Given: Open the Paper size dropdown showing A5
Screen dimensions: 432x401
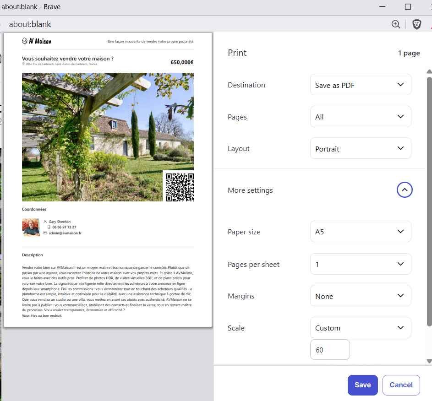Looking at the screenshot, I should 360,232.
